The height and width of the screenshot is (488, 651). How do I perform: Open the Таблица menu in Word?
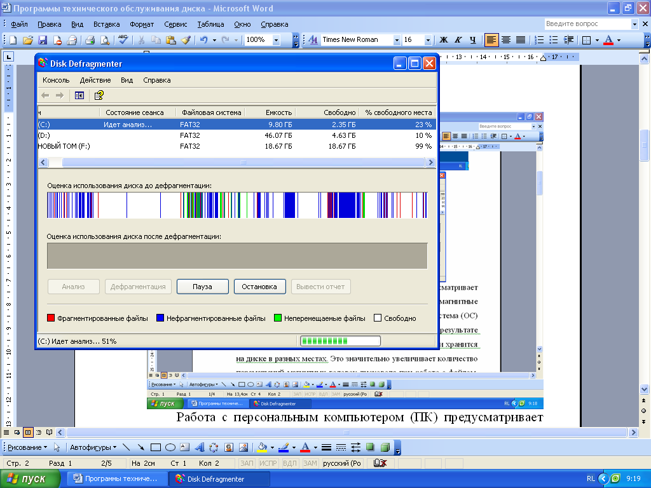[x=210, y=24]
